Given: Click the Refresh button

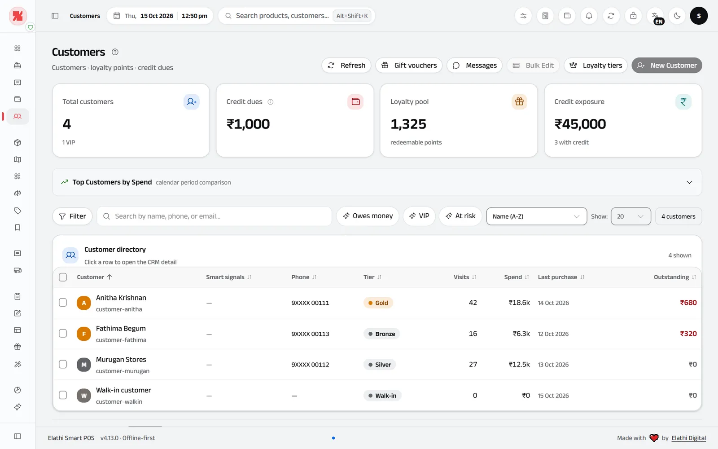Looking at the screenshot, I should [x=346, y=66].
